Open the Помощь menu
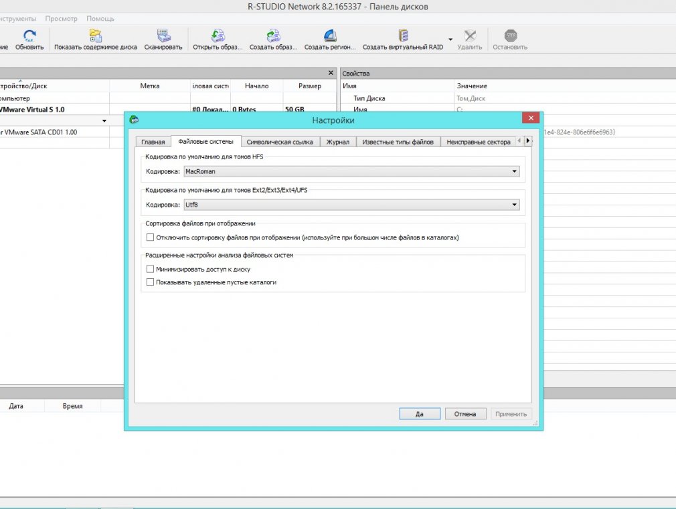Viewport: 676px width, 509px height. (100, 19)
